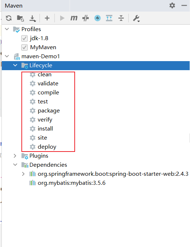Expand the Plugins node
This screenshot has height=247, width=190.
point(15,156)
